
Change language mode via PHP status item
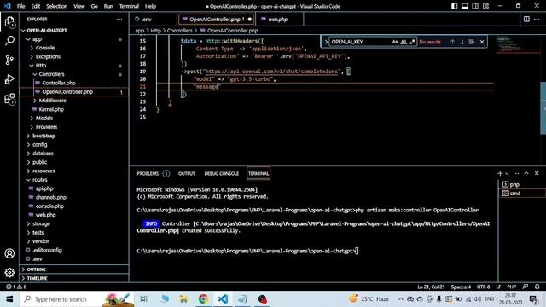click(x=512, y=287)
